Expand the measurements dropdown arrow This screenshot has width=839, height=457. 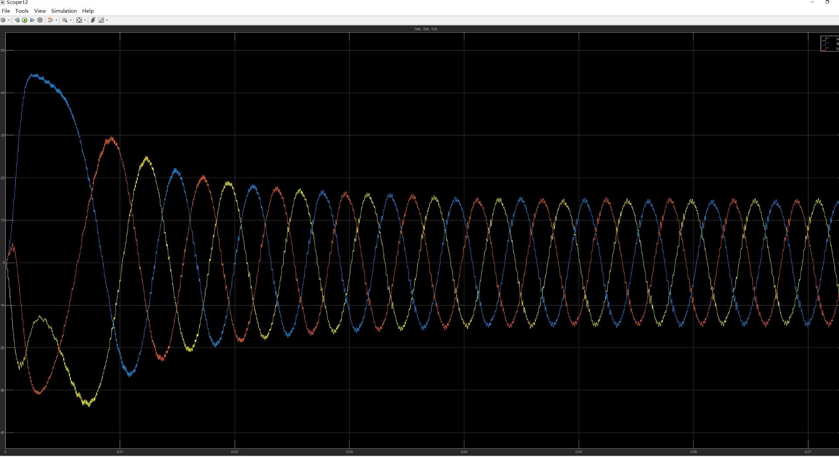[107, 20]
